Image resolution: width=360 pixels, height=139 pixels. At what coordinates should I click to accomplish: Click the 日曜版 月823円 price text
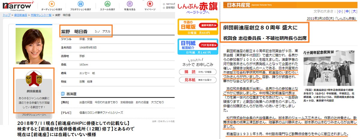click(198, 33)
